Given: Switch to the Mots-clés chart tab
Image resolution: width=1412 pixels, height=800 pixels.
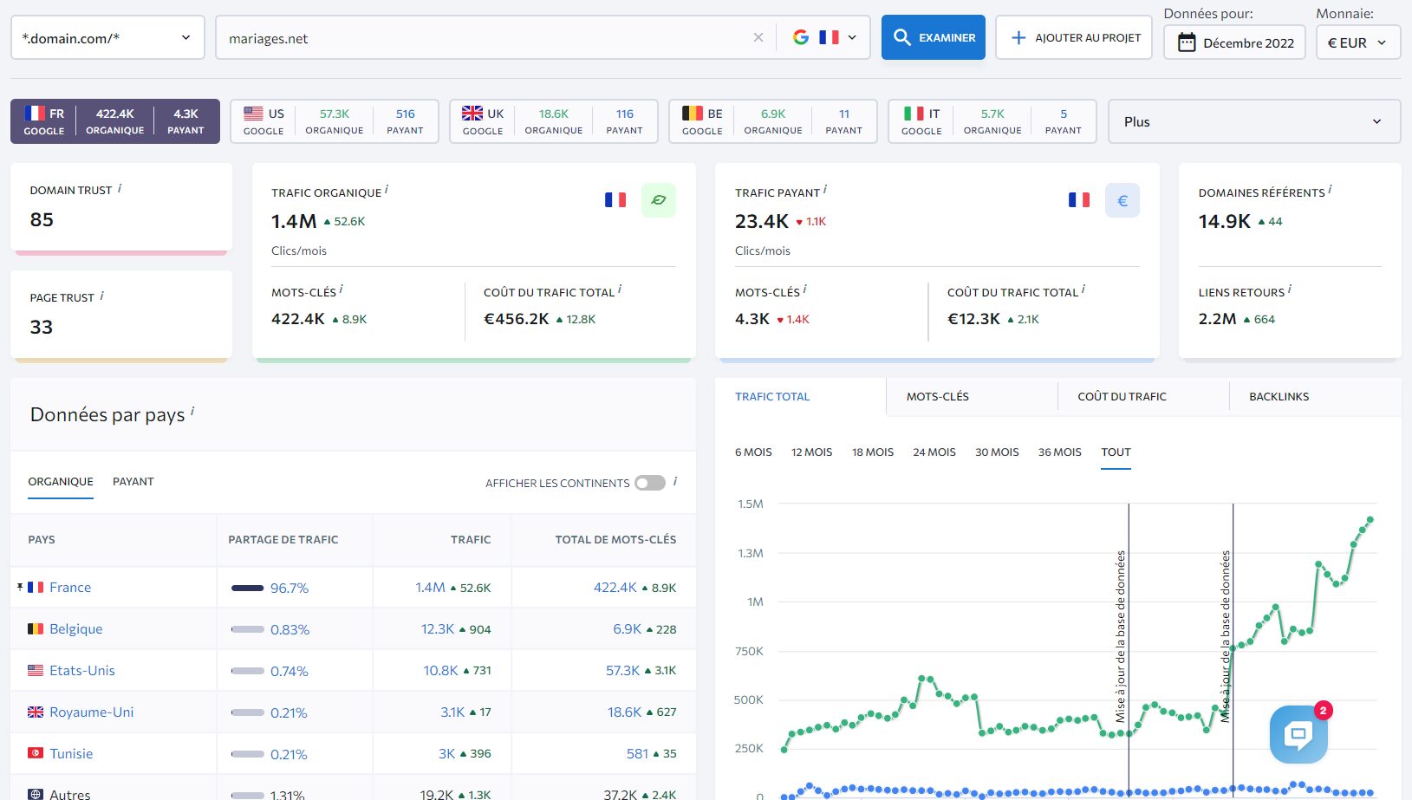Looking at the screenshot, I should pos(938,396).
